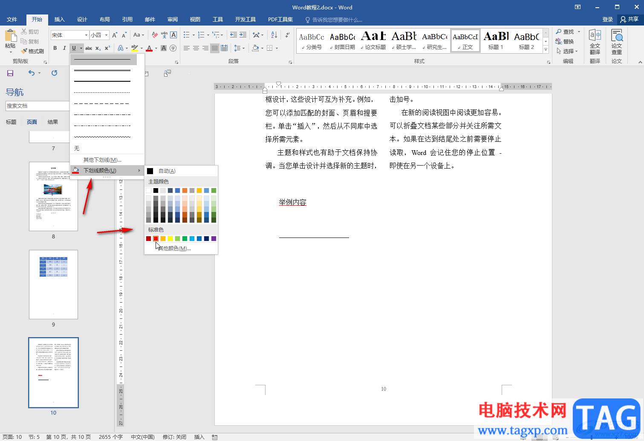Toggle justify alignment button

(215, 48)
